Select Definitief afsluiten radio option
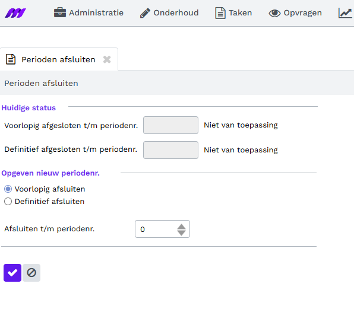This screenshot has height=325, width=354. [8, 201]
